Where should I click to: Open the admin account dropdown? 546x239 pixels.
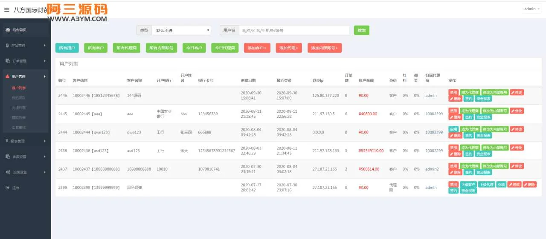pyautogui.click(x=531, y=9)
